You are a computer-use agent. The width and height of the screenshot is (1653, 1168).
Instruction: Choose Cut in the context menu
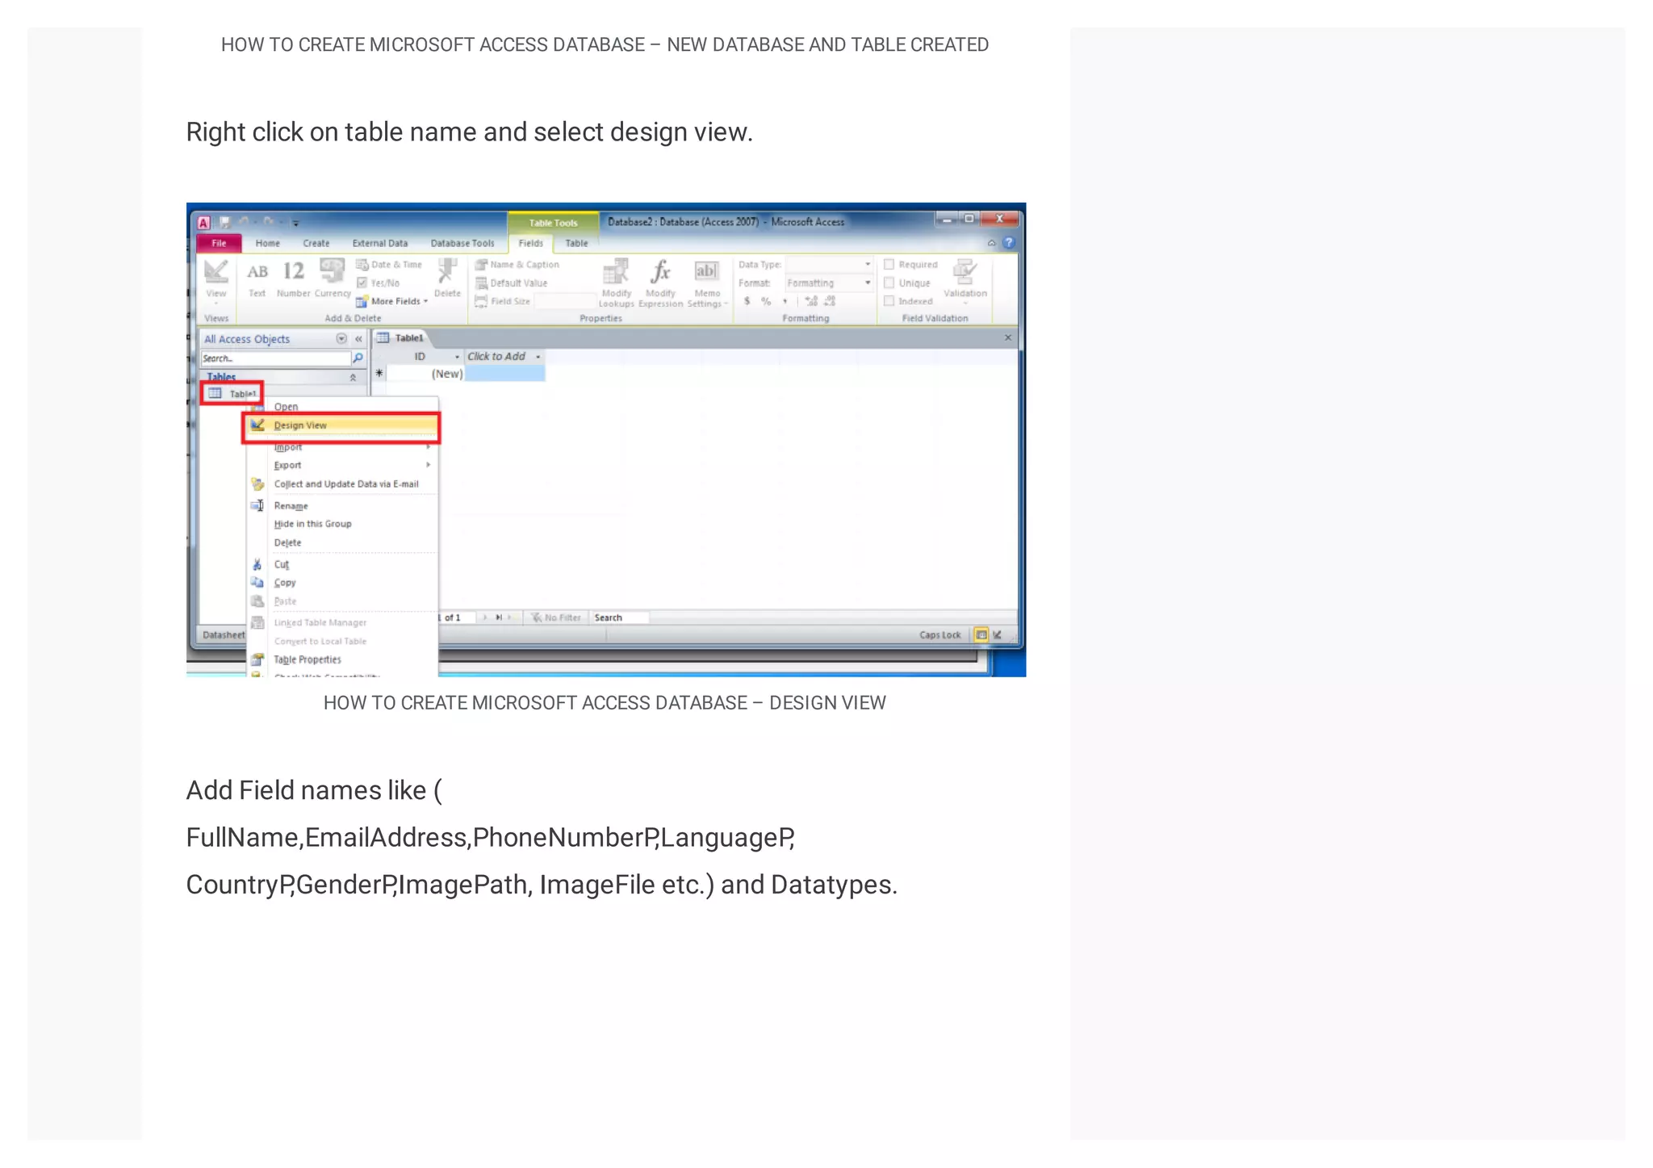coord(341,564)
